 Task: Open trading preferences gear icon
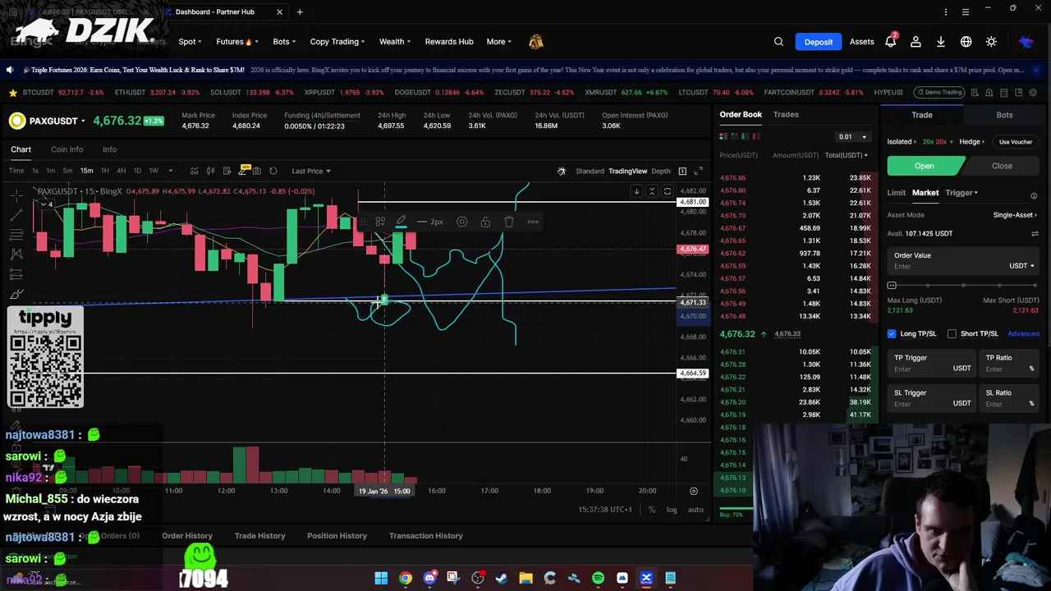point(1033,93)
